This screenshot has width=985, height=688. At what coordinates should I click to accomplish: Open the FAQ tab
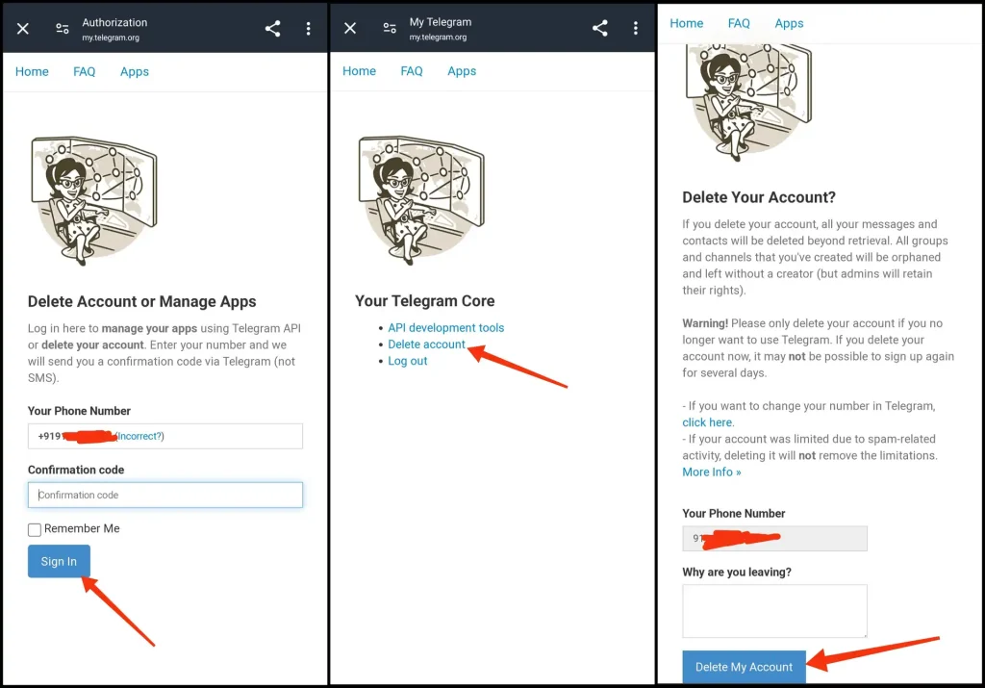pyautogui.click(x=84, y=71)
